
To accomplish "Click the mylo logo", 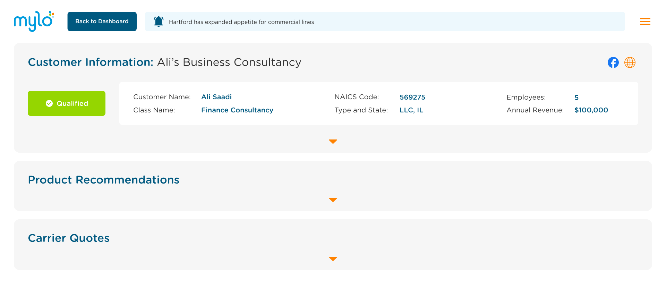I will [34, 21].
